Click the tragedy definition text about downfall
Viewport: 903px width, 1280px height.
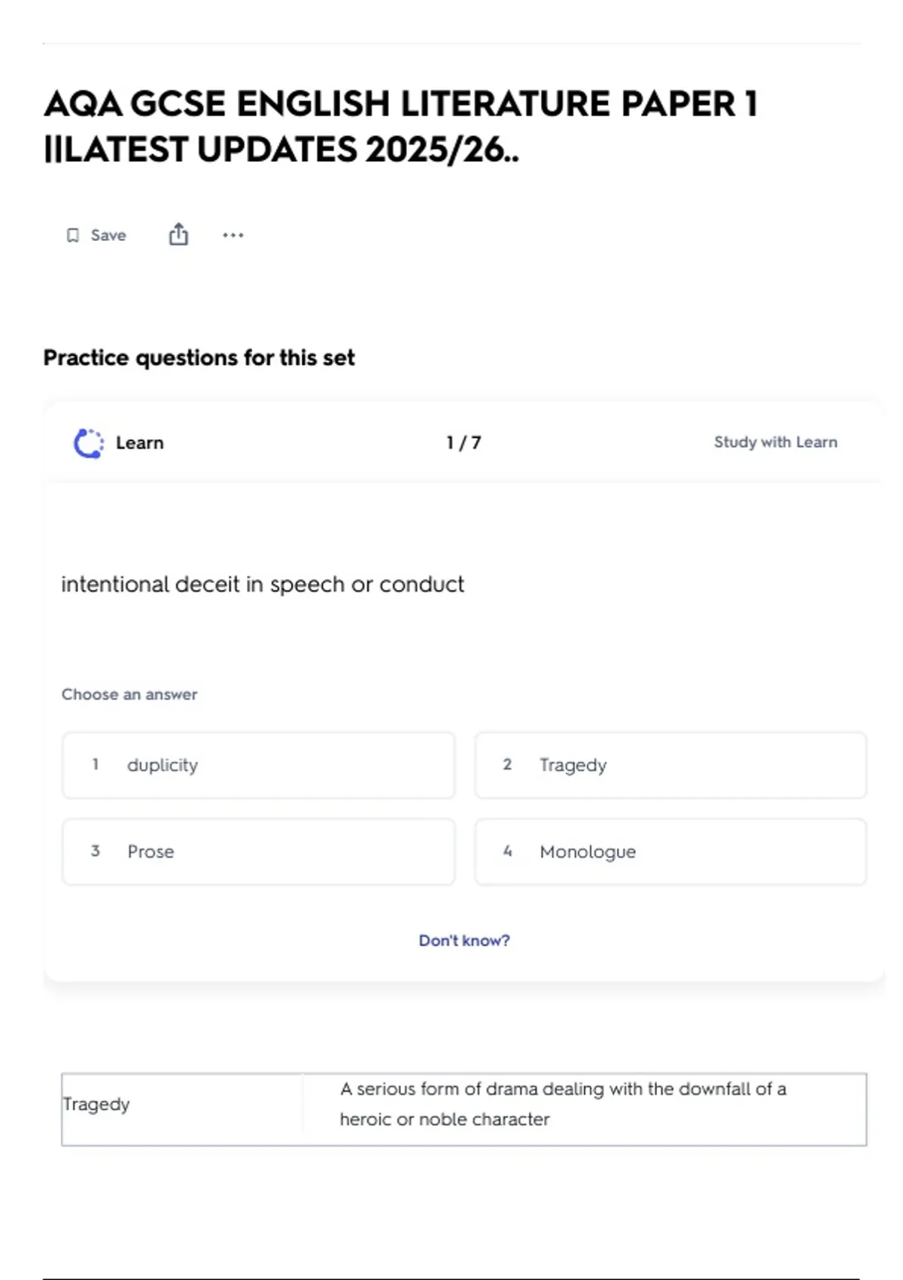(x=563, y=1105)
